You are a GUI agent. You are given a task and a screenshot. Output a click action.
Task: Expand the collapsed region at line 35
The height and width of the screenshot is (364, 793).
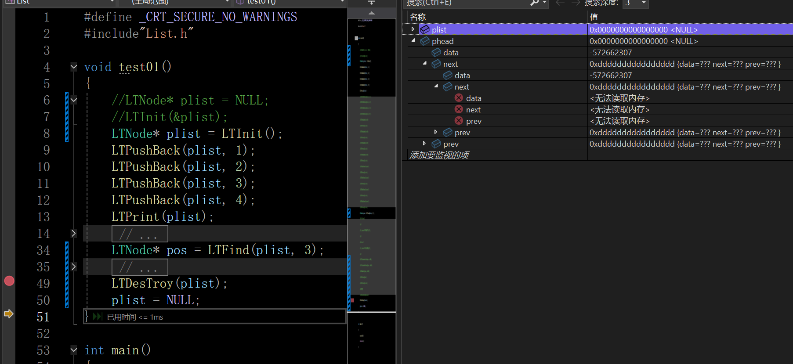pos(74,267)
